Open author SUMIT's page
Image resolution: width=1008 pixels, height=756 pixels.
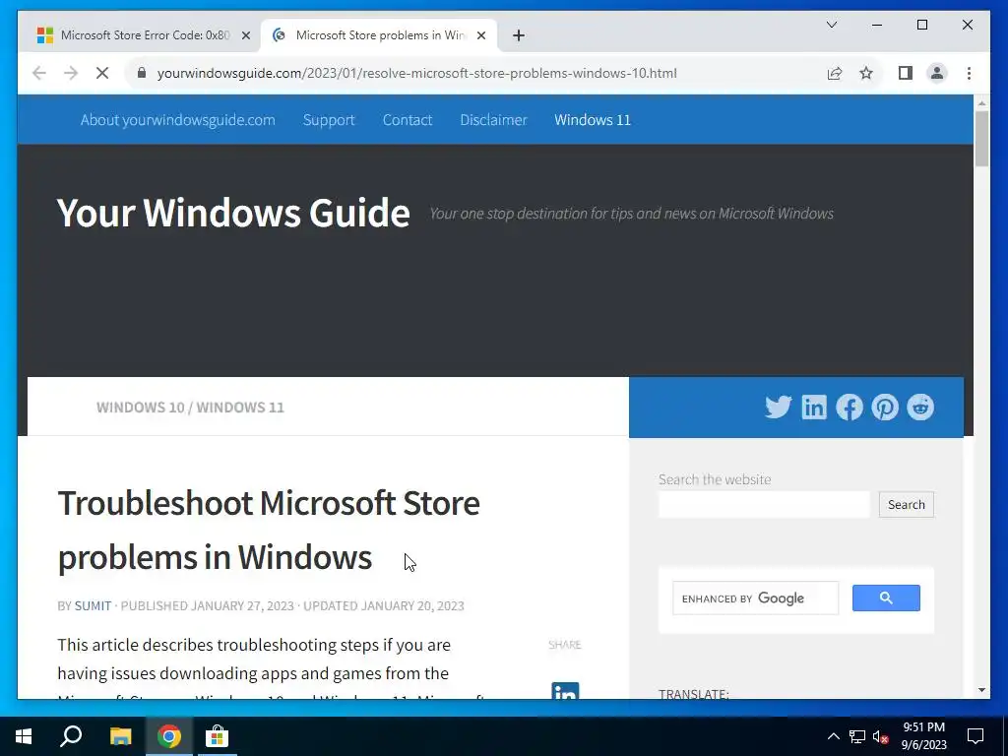click(93, 606)
